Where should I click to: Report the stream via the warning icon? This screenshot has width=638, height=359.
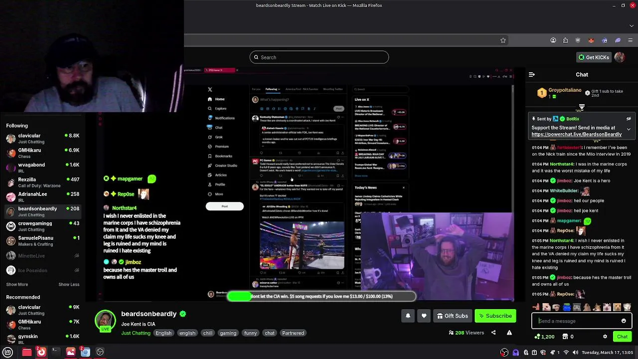(509, 333)
